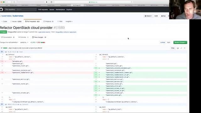
Task: Expand the Insights dropdown tab
Action: [69, 22]
